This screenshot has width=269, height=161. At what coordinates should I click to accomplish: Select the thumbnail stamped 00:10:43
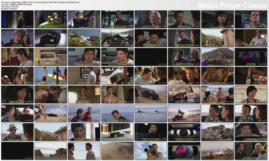tap(17, 57)
